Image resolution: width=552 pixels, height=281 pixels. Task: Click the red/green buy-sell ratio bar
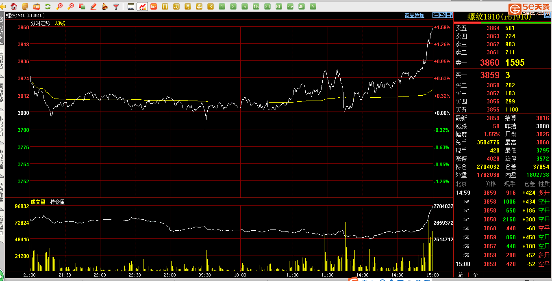coord(502,23)
